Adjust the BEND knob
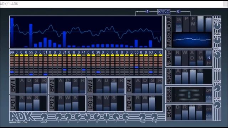Viewport: 228px width, 128px height. [x=217, y=88]
